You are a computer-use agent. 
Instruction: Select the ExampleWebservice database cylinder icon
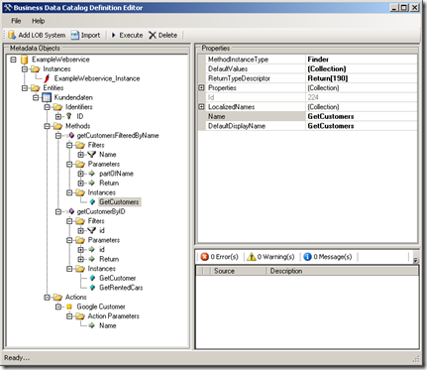(24, 60)
